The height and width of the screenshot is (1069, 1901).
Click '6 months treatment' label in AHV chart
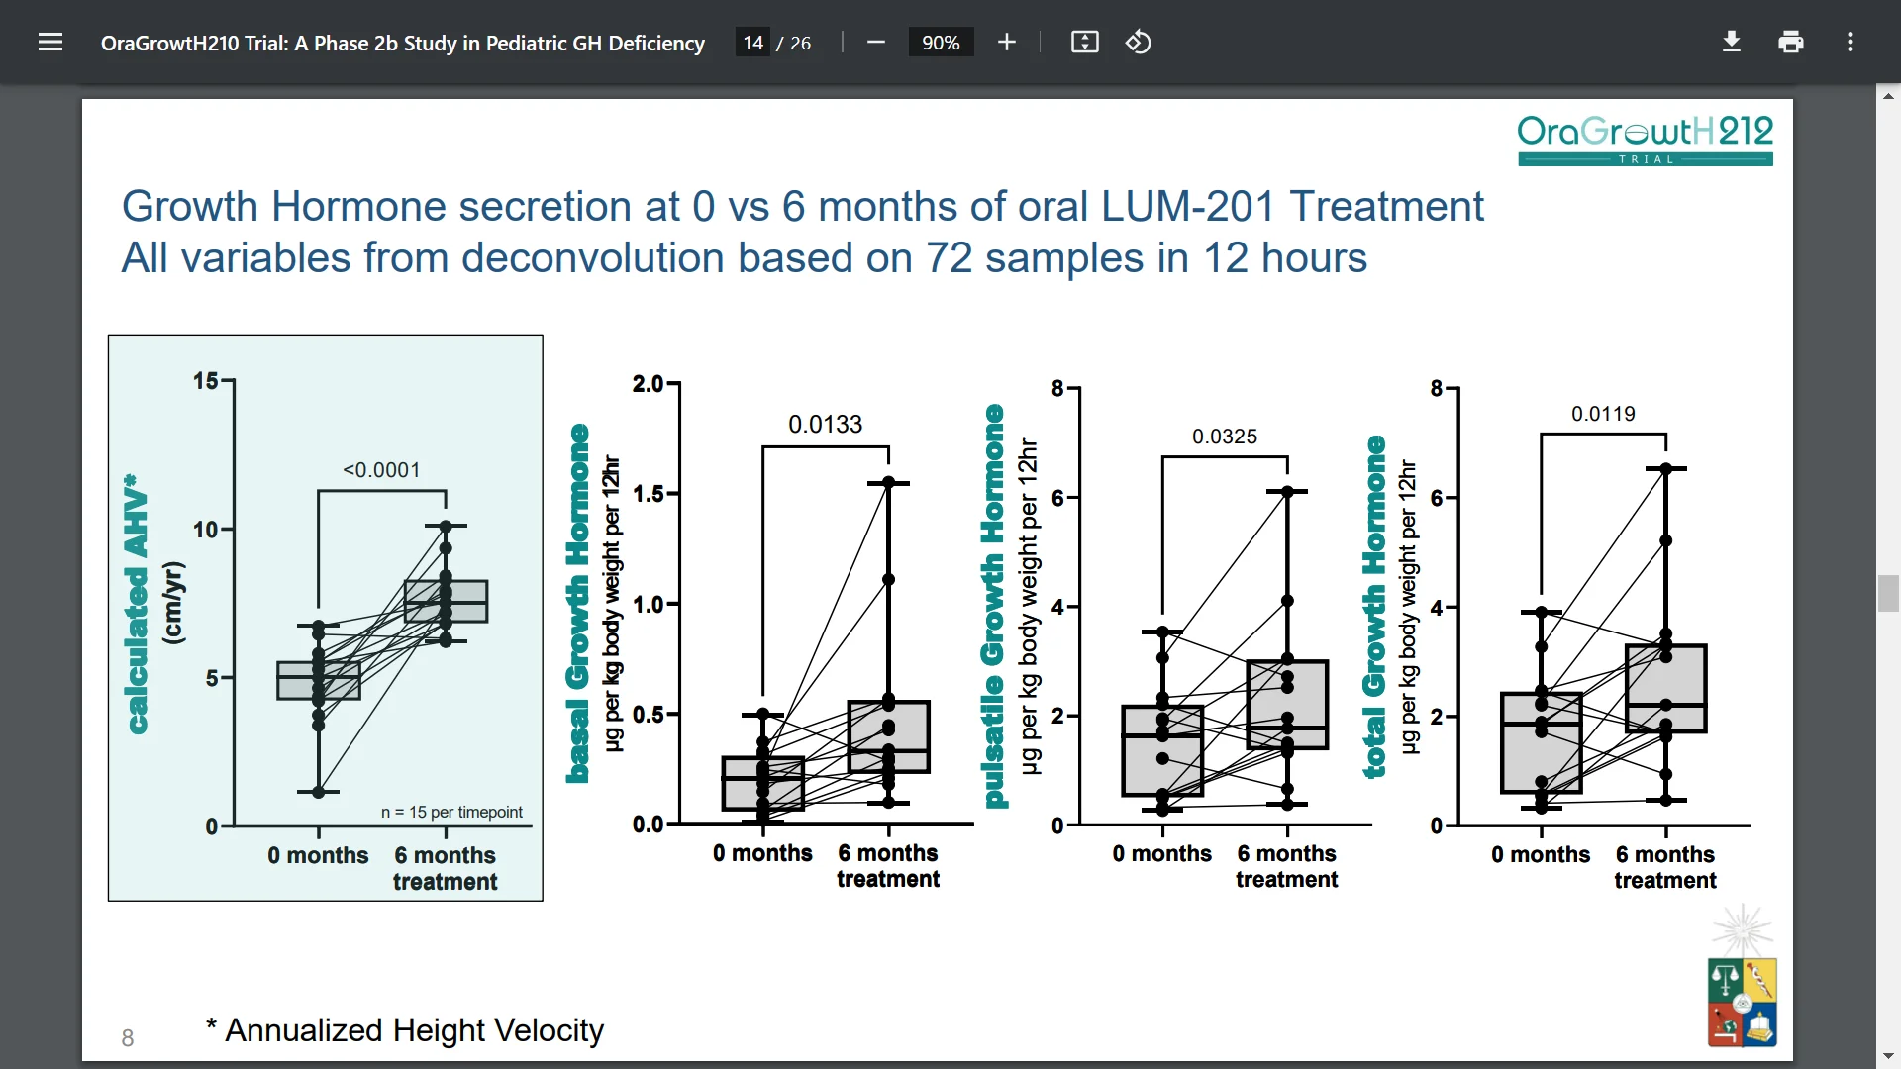[445, 868]
